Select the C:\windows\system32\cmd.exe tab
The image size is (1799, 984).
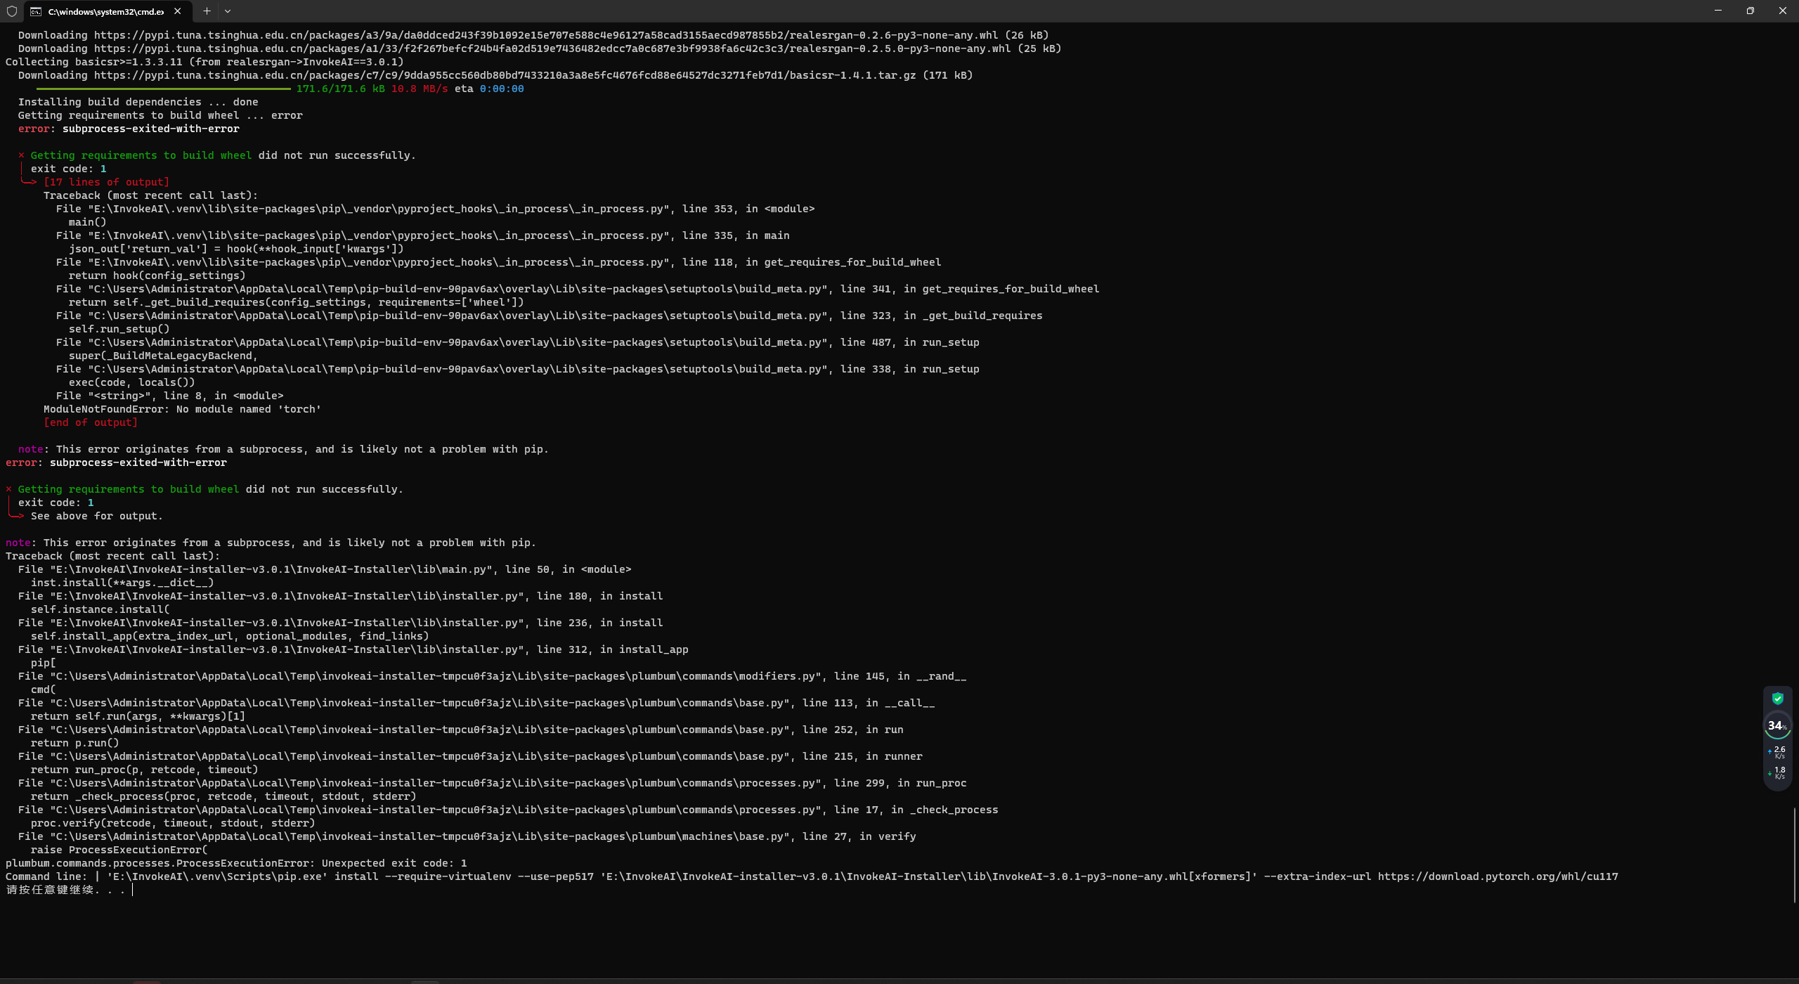click(102, 11)
